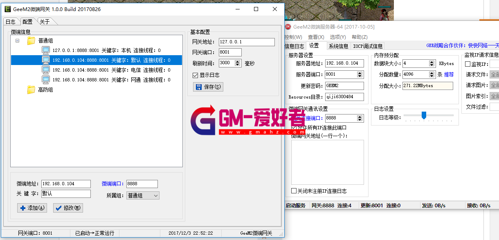The height and width of the screenshot is (240, 499).
Task: Select the 设置 tab in server window
Action: coord(314,46)
